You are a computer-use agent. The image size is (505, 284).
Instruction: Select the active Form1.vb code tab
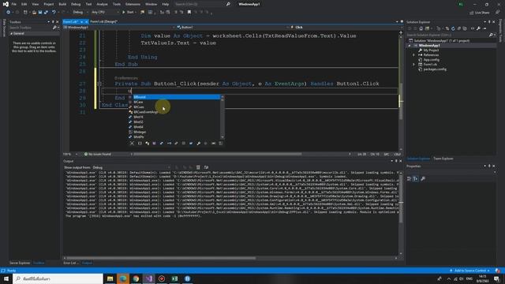(70, 21)
